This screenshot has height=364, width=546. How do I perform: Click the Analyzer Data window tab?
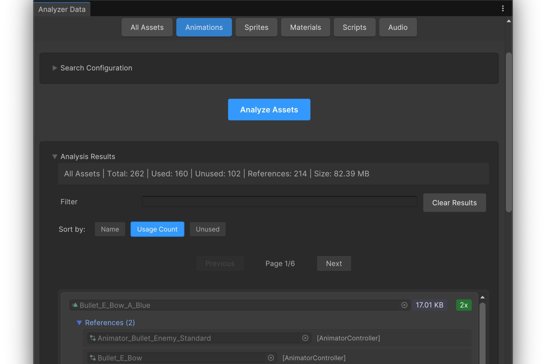[62, 9]
